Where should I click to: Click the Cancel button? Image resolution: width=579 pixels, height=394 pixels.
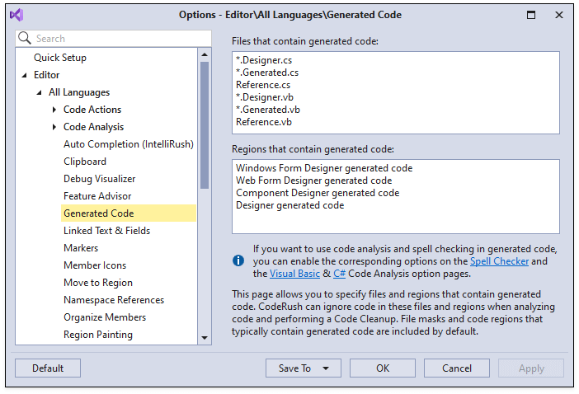(456, 368)
